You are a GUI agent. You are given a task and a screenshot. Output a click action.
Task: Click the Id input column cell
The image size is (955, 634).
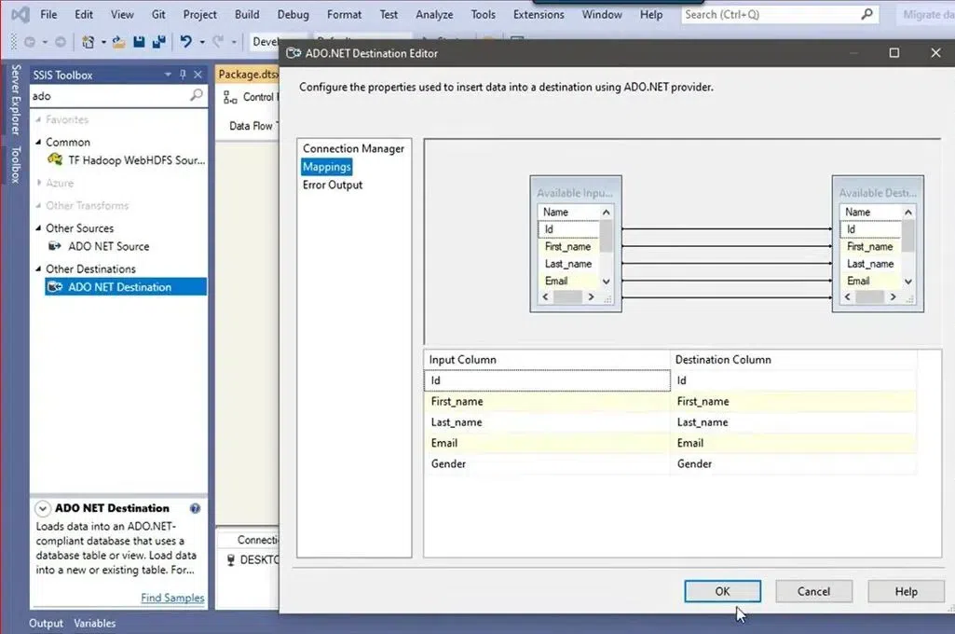tap(547, 380)
